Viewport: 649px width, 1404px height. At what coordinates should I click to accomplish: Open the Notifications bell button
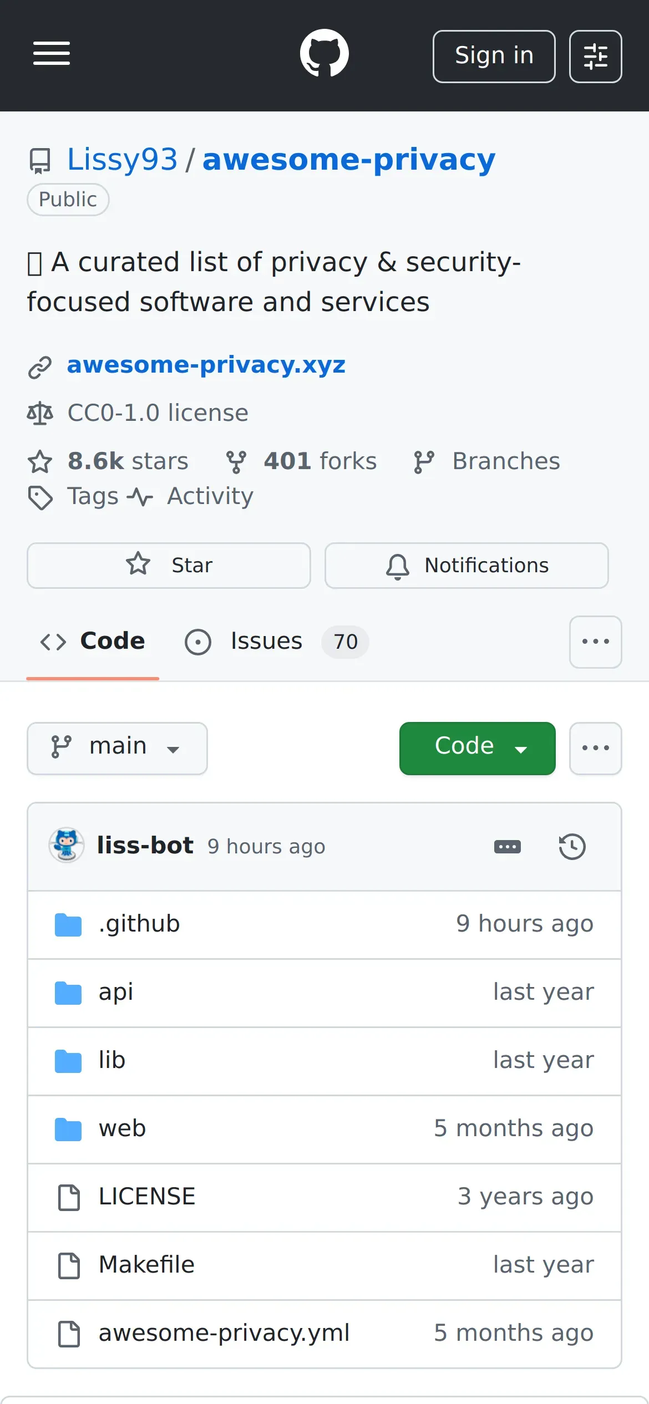[x=467, y=565]
